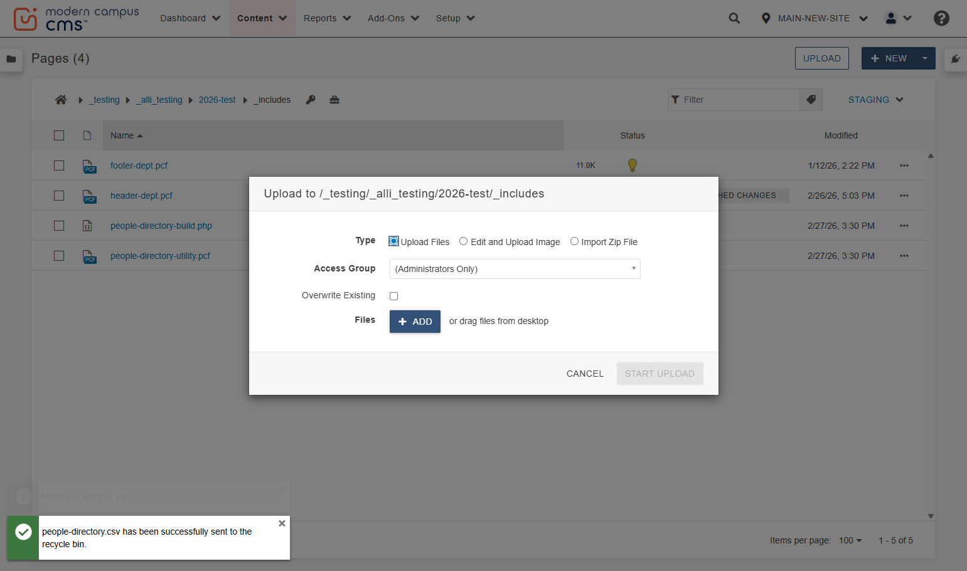The width and height of the screenshot is (967, 571).
Task: Tick the Overwrite Existing checkbox
Action: pos(393,296)
